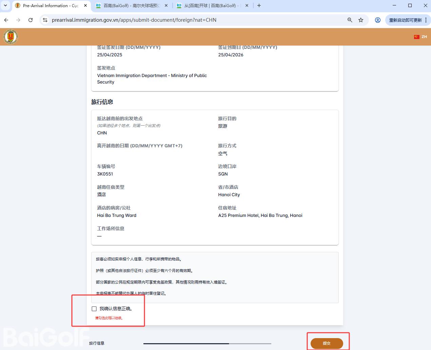Reload the page with refresh icon
Image resolution: width=431 pixels, height=350 pixels.
pyautogui.click(x=31, y=20)
